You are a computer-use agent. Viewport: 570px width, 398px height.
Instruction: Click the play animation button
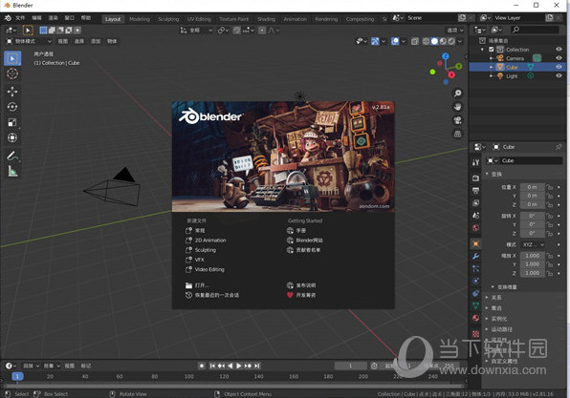239,366
